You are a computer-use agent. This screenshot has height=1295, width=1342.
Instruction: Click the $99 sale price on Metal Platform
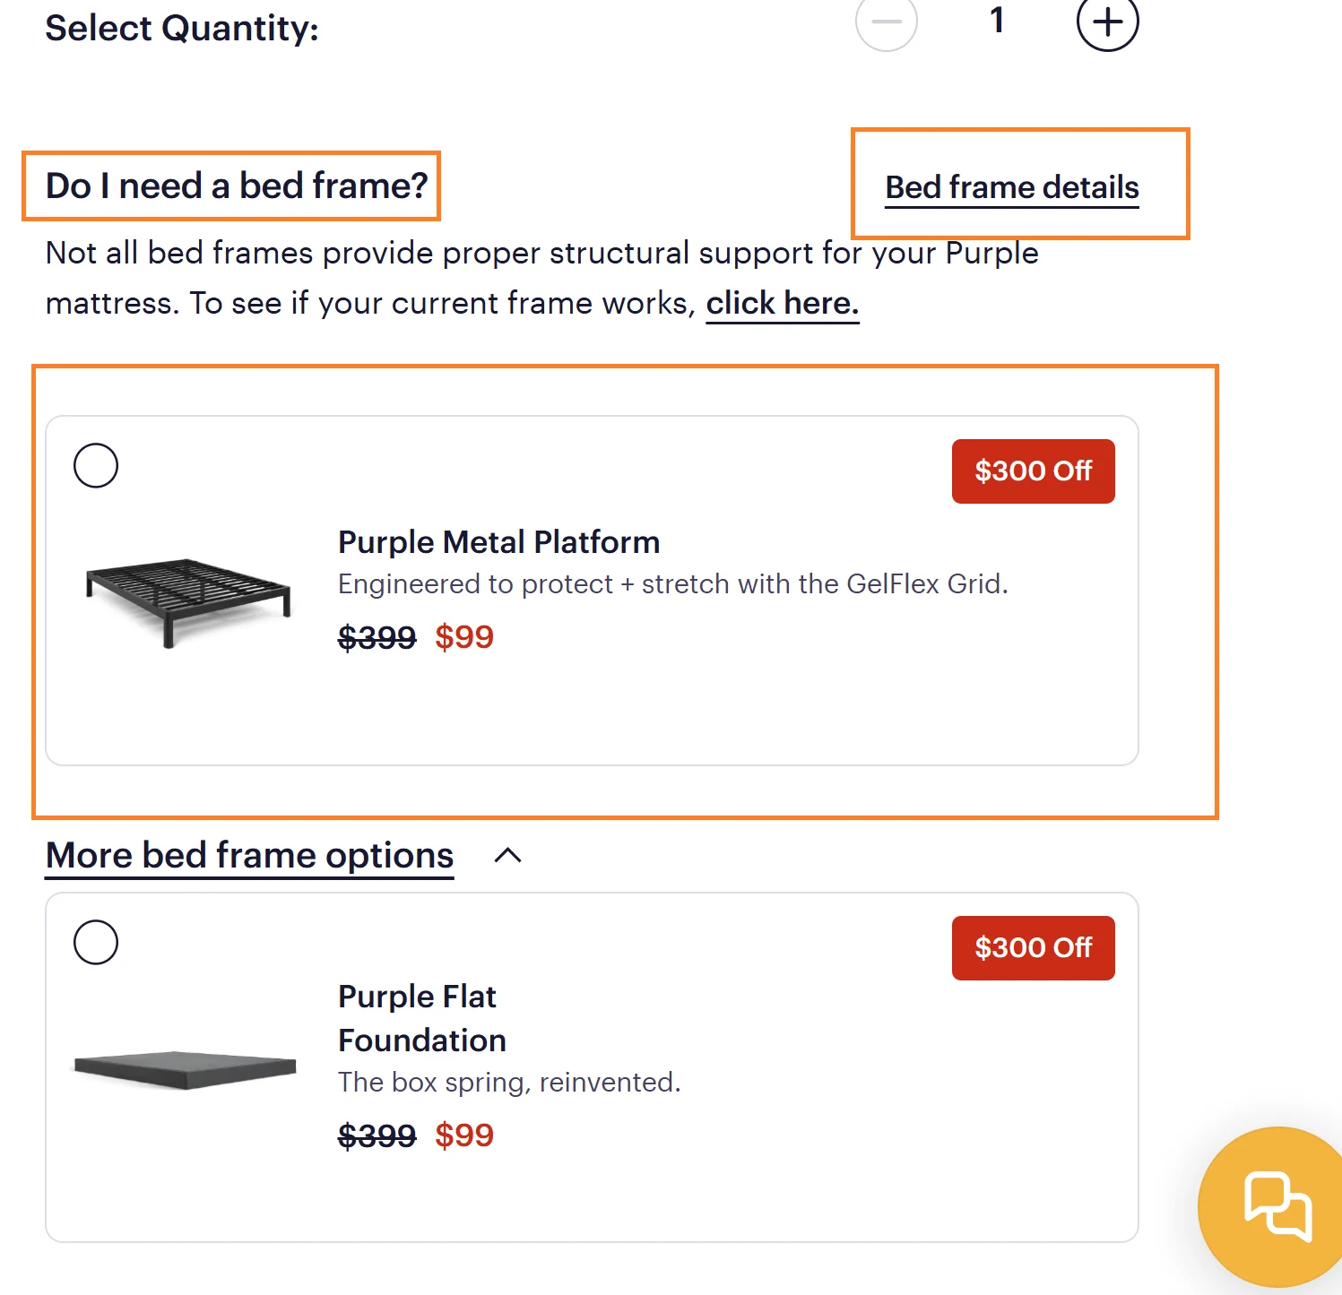click(x=463, y=636)
